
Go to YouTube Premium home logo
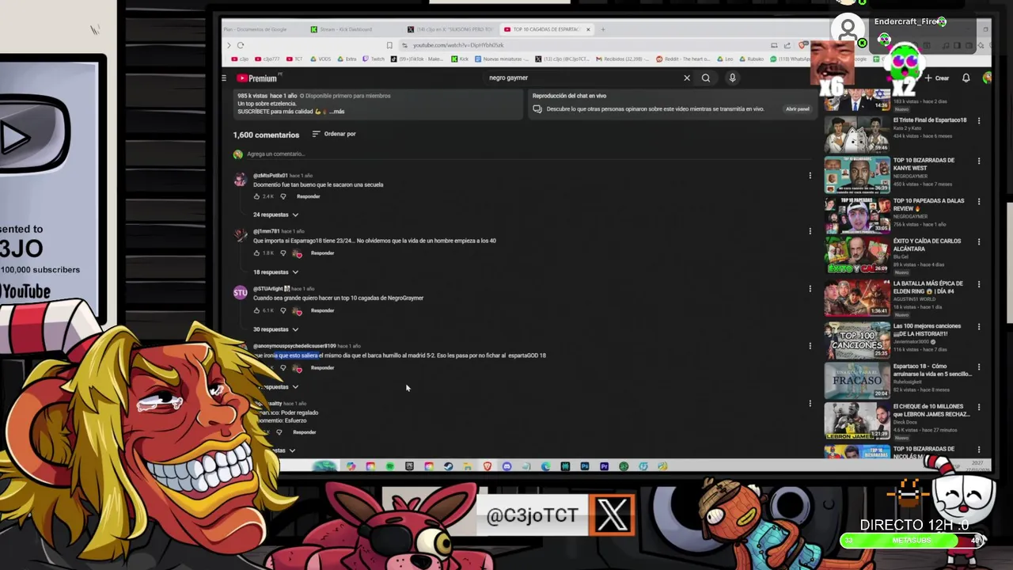(256, 78)
